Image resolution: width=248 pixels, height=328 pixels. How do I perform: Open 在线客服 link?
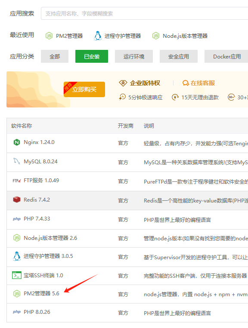pyautogui.click(x=202, y=83)
